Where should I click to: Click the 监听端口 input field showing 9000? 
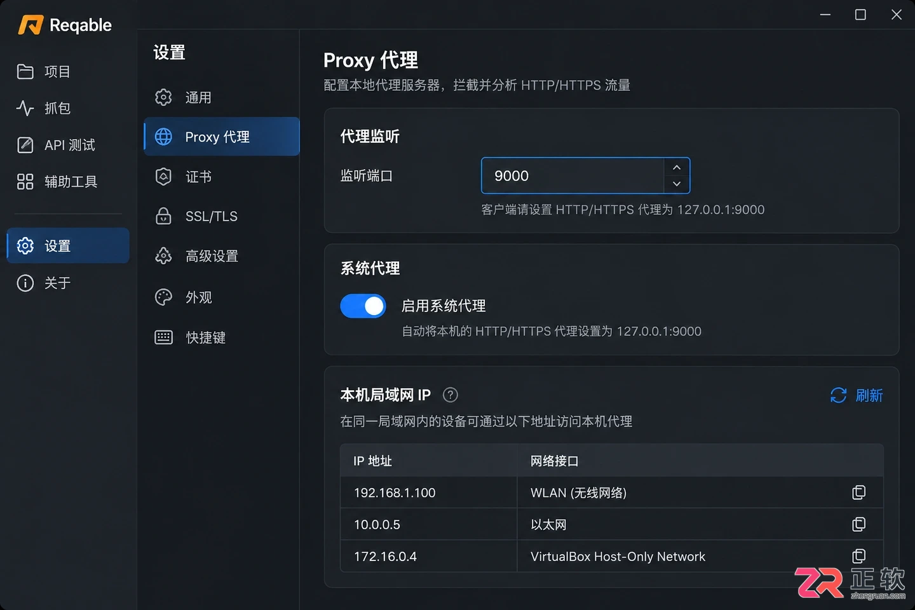pos(573,175)
